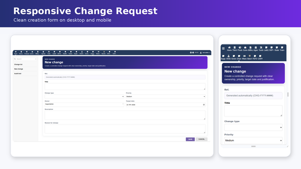Open Change list in left sidebar
Screen dimensions: 301x169
tap(18, 64)
